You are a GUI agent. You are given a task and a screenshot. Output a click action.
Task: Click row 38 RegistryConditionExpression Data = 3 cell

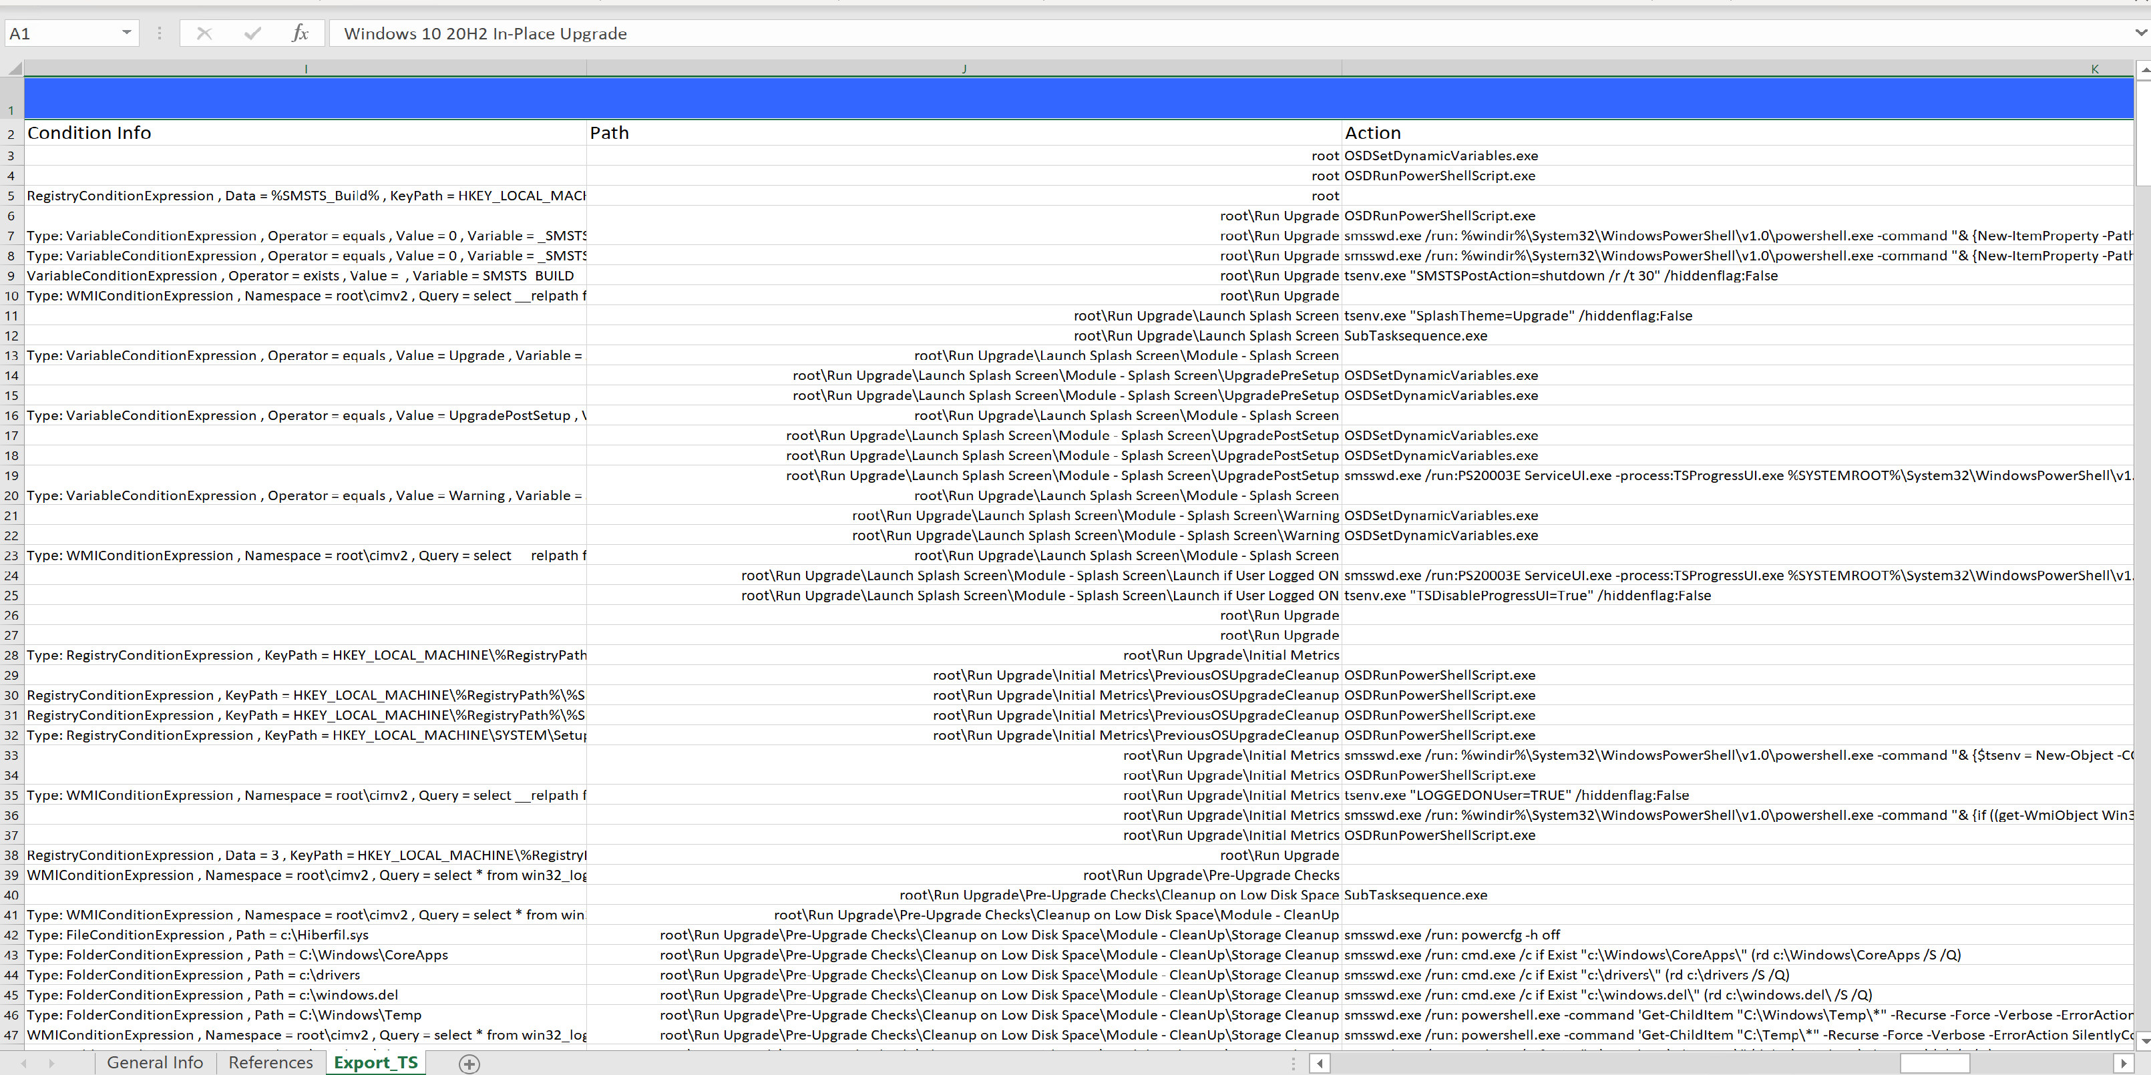pyautogui.click(x=306, y=855)
